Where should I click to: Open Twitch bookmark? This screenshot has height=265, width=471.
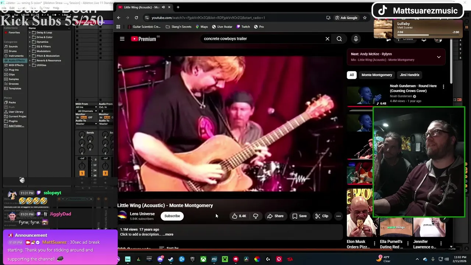pos(243,26)
